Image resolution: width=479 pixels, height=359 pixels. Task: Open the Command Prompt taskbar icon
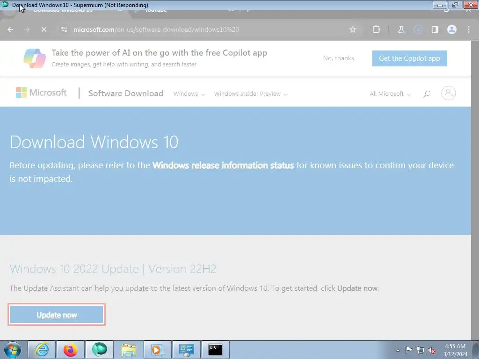point(215,350)
